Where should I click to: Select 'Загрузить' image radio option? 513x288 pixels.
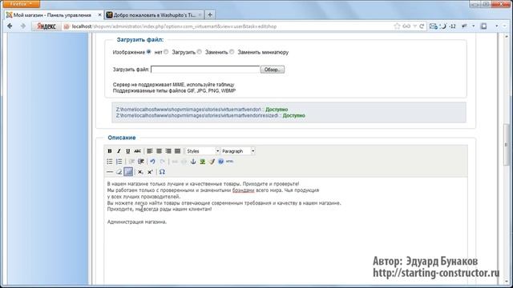(166, 52)
